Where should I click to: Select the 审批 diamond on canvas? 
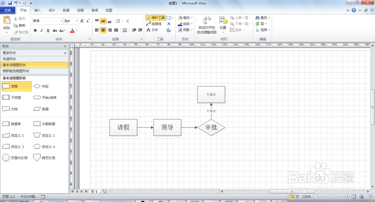coord(211,127)
